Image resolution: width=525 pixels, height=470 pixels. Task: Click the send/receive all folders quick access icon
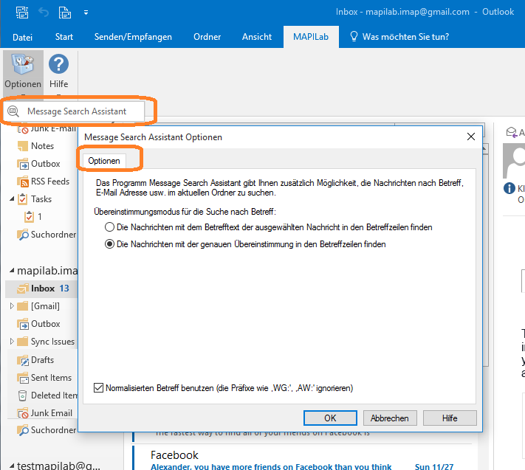tap(22, 13)
